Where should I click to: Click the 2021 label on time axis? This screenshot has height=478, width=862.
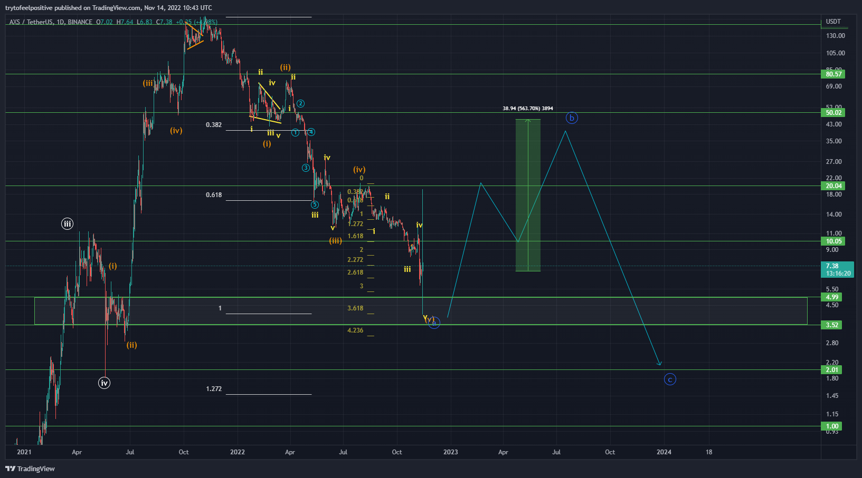[x=24, y=452]
